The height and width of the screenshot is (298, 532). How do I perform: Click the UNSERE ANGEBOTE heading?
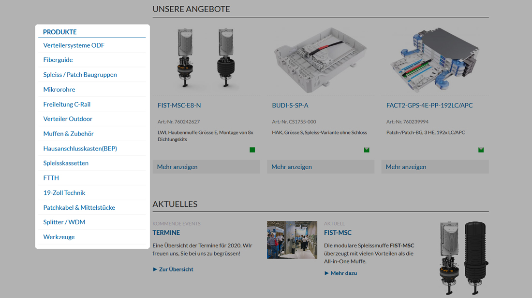(x=191, y=9)
